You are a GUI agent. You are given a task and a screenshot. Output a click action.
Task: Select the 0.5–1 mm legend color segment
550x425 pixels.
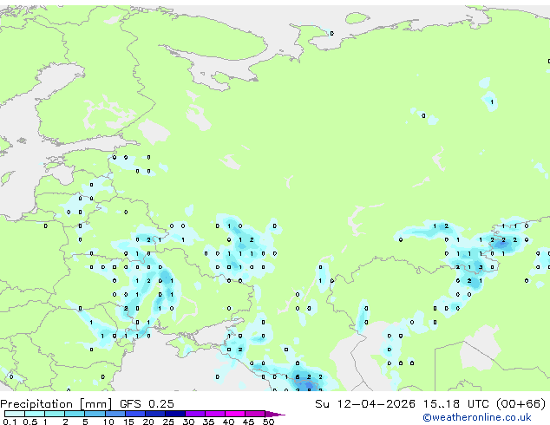[x=35, y=414]
